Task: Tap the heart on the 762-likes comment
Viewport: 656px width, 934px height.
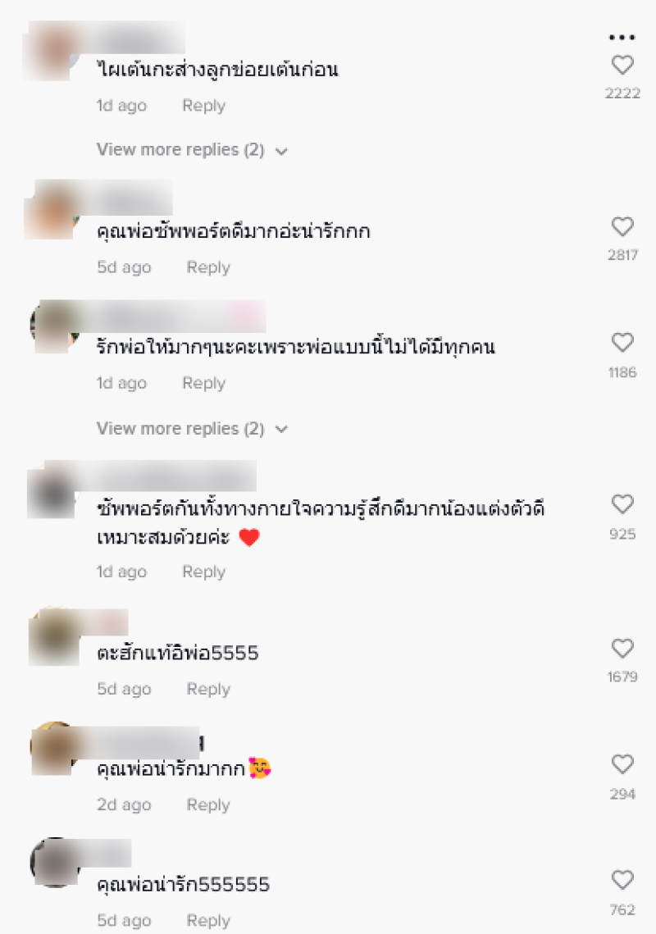Action: click(x=622, y=880)
